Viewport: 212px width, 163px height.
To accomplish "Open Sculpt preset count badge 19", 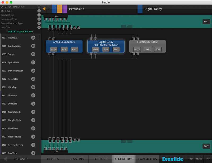I will [33, 54].
